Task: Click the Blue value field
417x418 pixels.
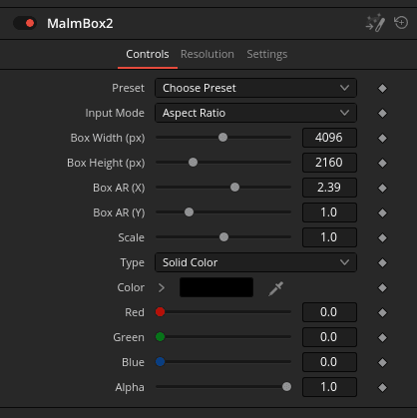Action: (x=329, y=362)
